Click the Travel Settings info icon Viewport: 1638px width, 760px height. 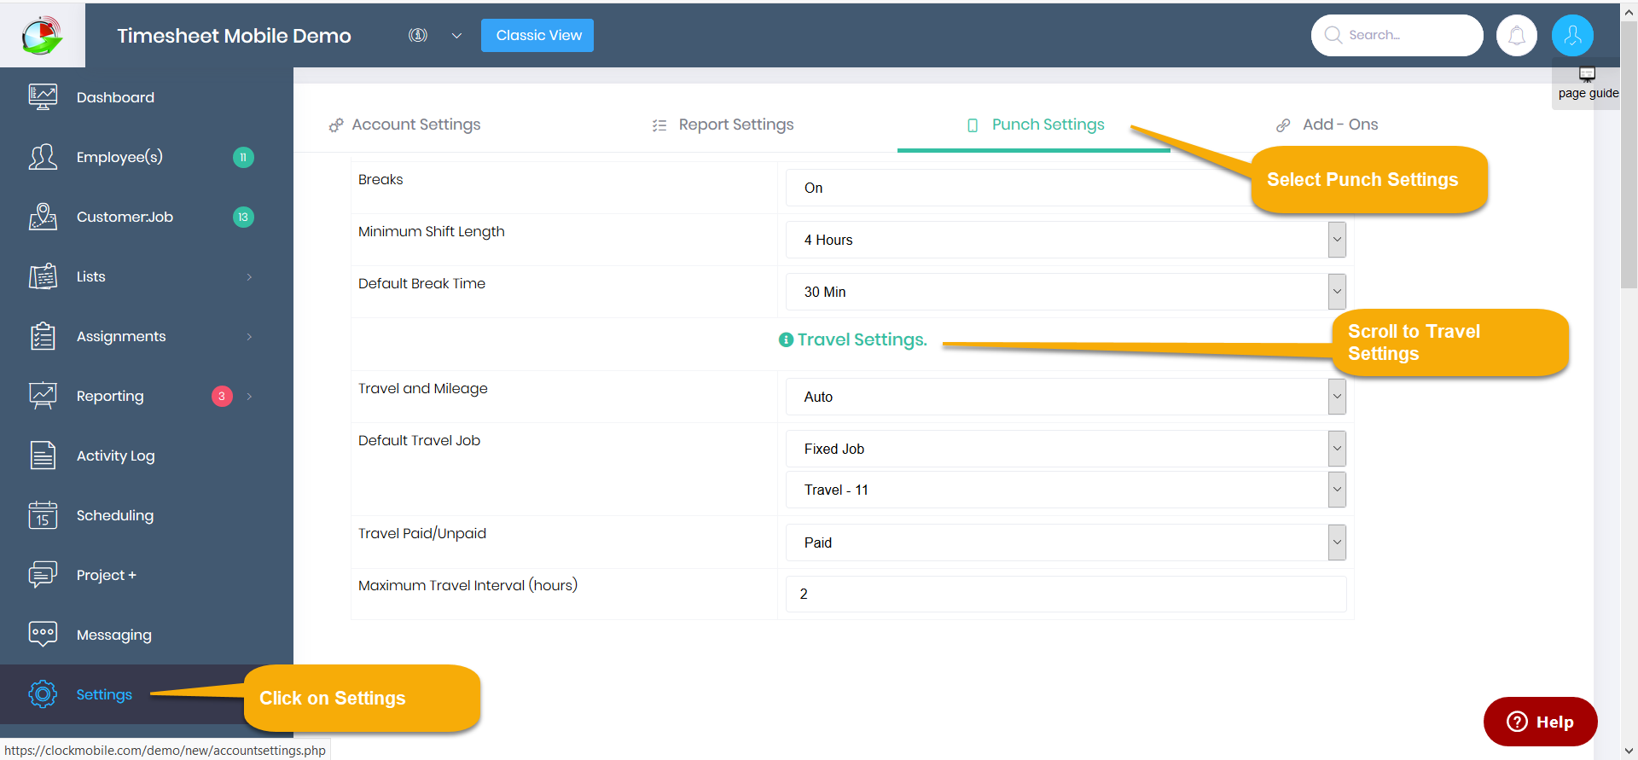click(786, 339)
